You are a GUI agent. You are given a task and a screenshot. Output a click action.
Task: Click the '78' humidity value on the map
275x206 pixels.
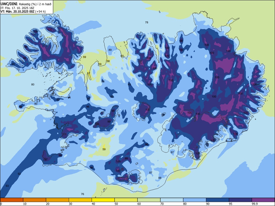coord(147,23)
